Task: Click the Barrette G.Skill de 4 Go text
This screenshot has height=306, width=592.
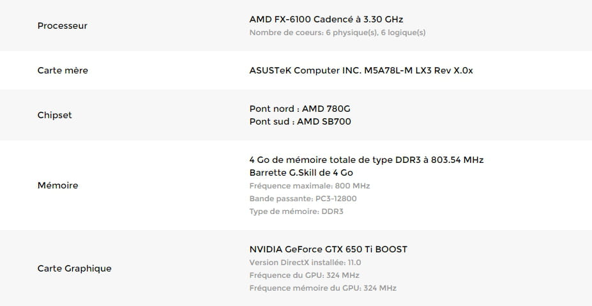Action: 301,172
